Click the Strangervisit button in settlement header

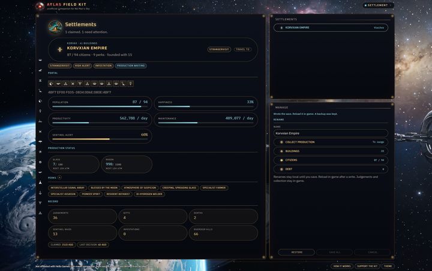[x=219, y=50]
